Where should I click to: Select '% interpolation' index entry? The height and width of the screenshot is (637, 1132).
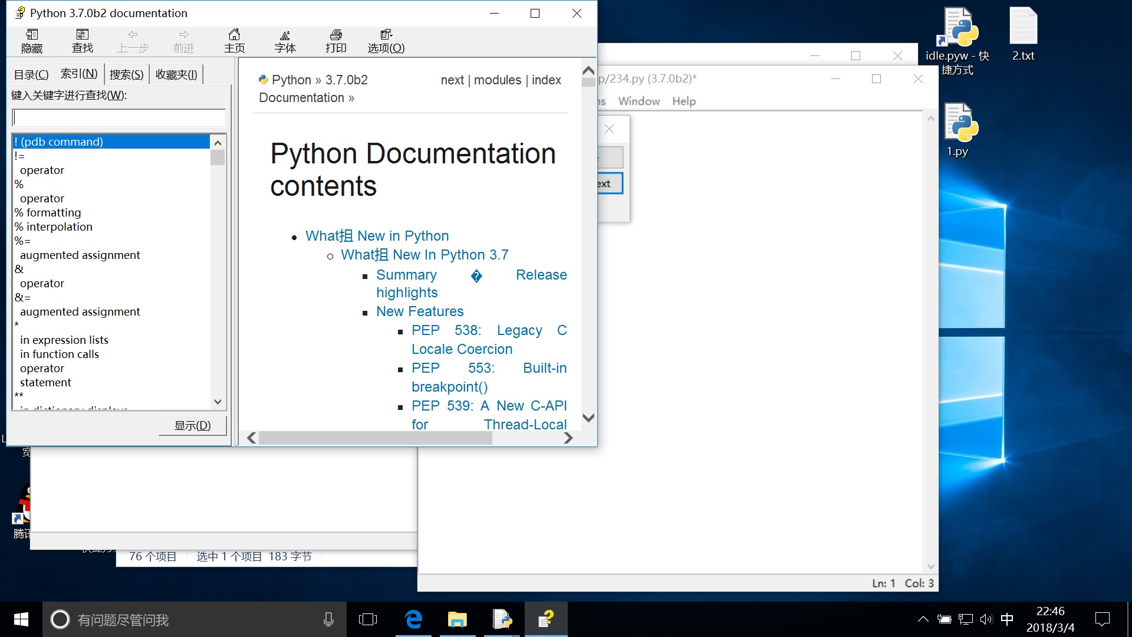tap(54, 226)
